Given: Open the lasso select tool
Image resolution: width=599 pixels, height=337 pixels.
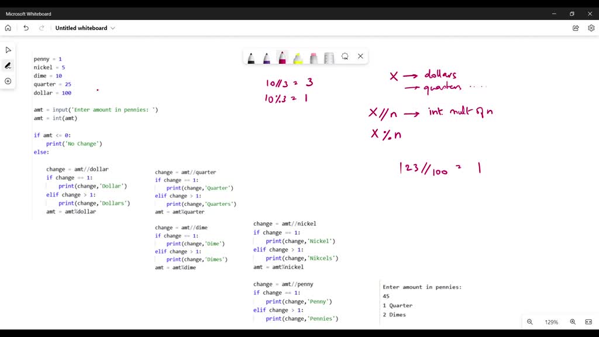Looking at the screenshot, I should pyautogui.click(x=345, y=56).
